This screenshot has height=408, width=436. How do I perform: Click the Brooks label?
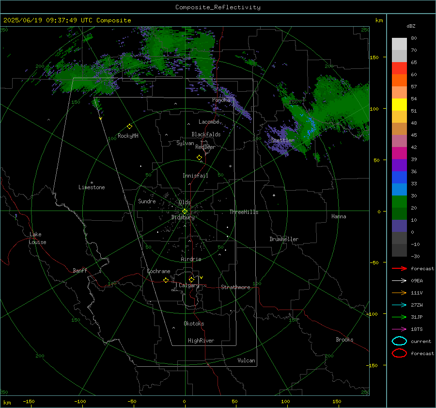point(344,340)
